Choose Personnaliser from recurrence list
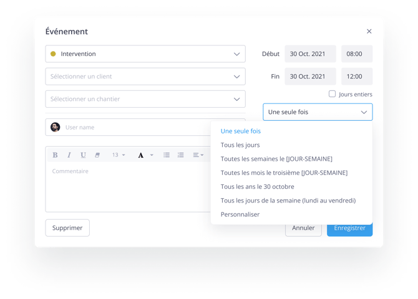 (x=240, y=214)
